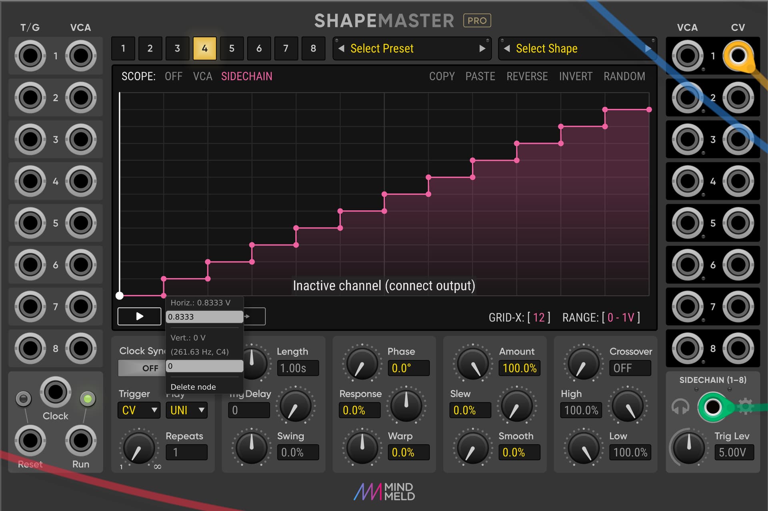768x511 pixels.
Task: Choose Delete node from the context menu
Action: coord(193,387)
